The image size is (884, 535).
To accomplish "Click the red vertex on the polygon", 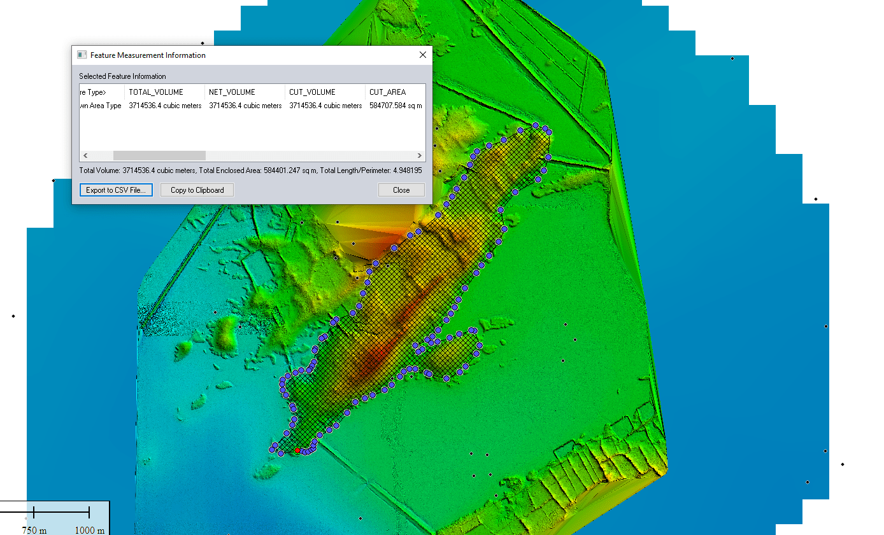I will (297, 450).
